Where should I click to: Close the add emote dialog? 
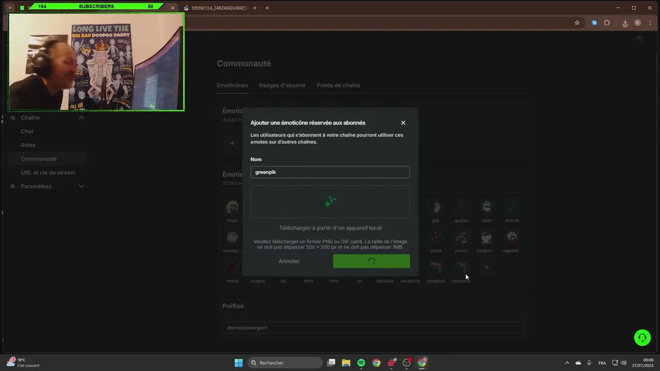[x=403, y=123]
